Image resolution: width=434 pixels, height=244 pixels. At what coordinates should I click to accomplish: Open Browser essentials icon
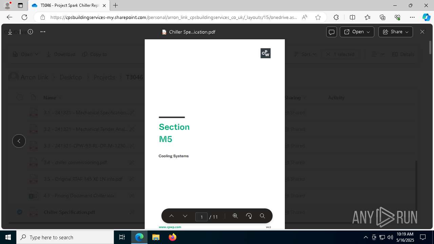tap(397, 17)
